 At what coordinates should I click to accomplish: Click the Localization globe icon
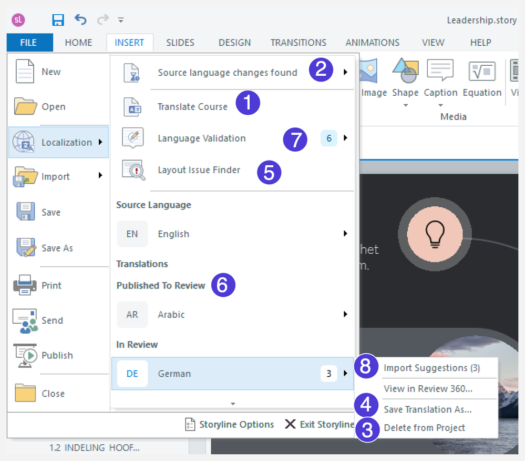pos(24,142)
